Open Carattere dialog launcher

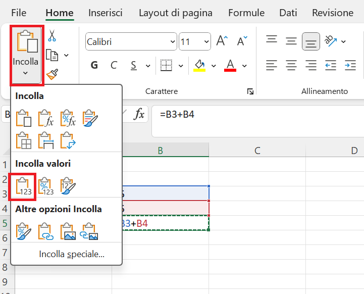(250, 91)
